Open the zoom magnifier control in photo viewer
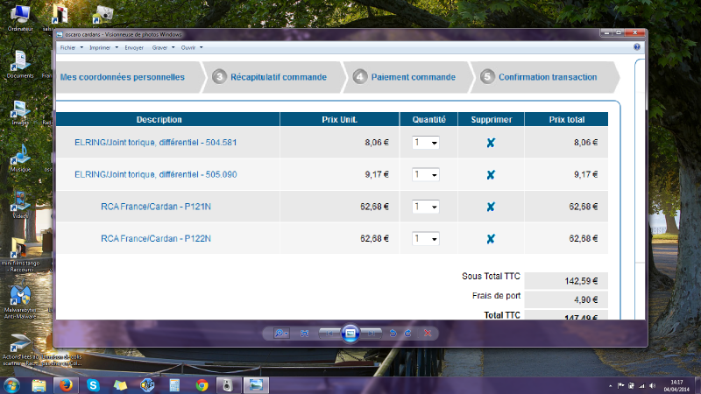 pos(281,334)
